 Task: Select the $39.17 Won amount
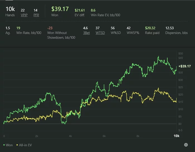tap(60, 9)
